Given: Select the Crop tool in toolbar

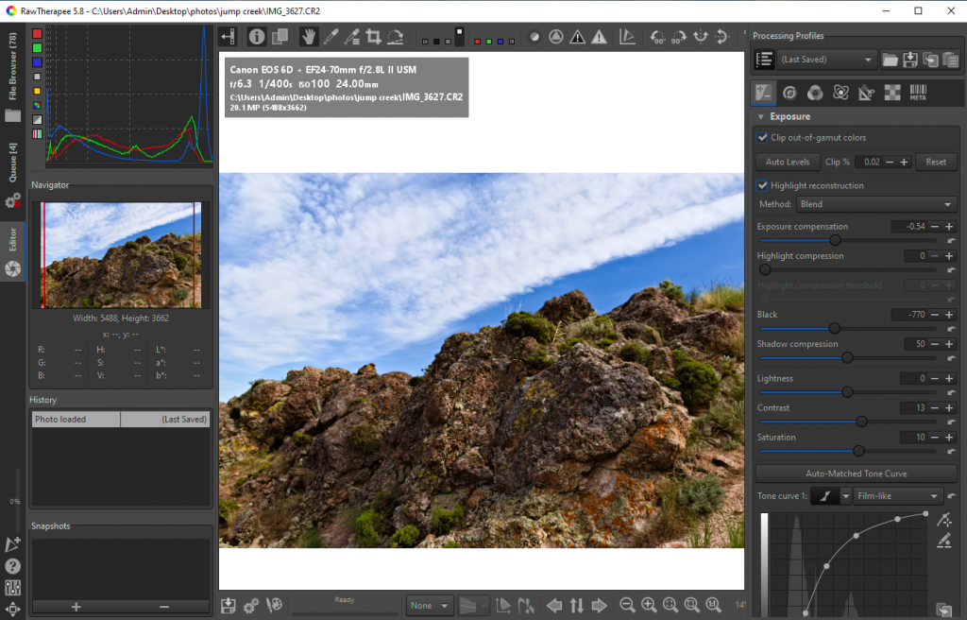Looking at the screenshot, I should click(x=373, y=37).
